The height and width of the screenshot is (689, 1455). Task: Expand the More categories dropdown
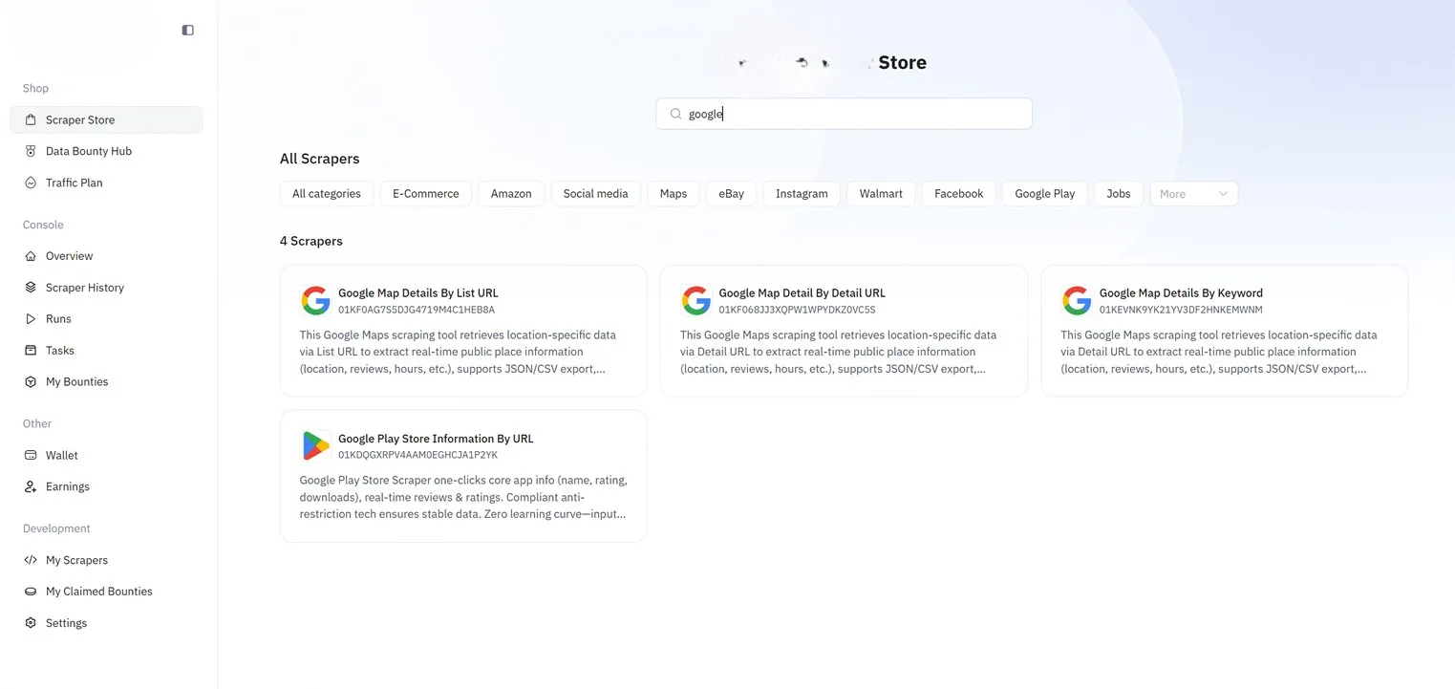(1193, 194)
